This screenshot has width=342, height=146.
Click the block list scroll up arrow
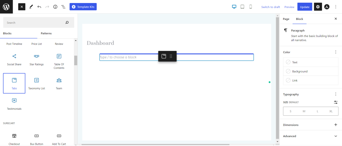pos(76,41)
